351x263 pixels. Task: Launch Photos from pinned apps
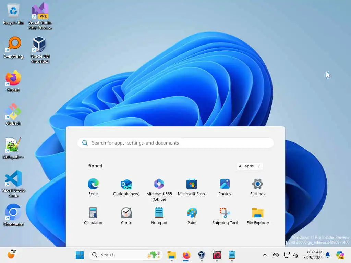coord(225,187)
